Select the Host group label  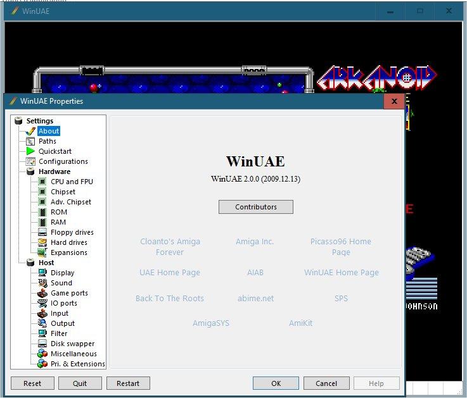point(46,263)
